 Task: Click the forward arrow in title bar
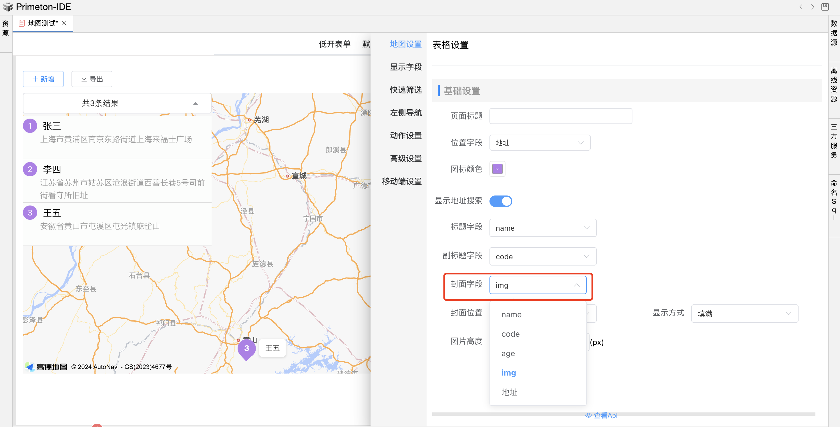[812, 7]
